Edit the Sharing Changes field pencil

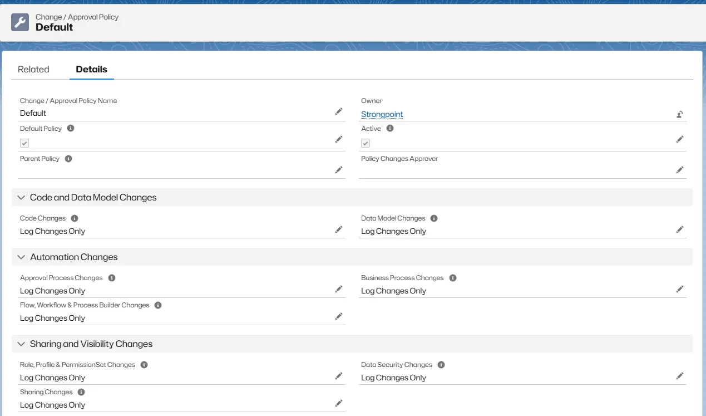[x=339, y=403]
